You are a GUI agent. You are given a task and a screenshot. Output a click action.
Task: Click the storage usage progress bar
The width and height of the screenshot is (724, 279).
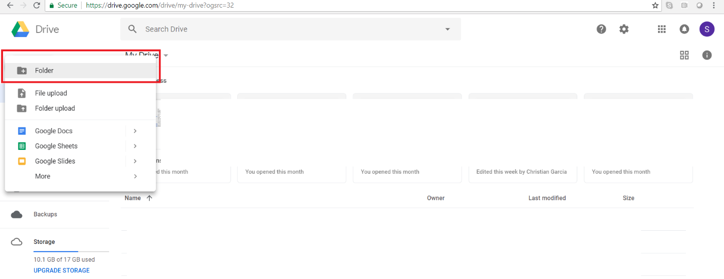71,252
